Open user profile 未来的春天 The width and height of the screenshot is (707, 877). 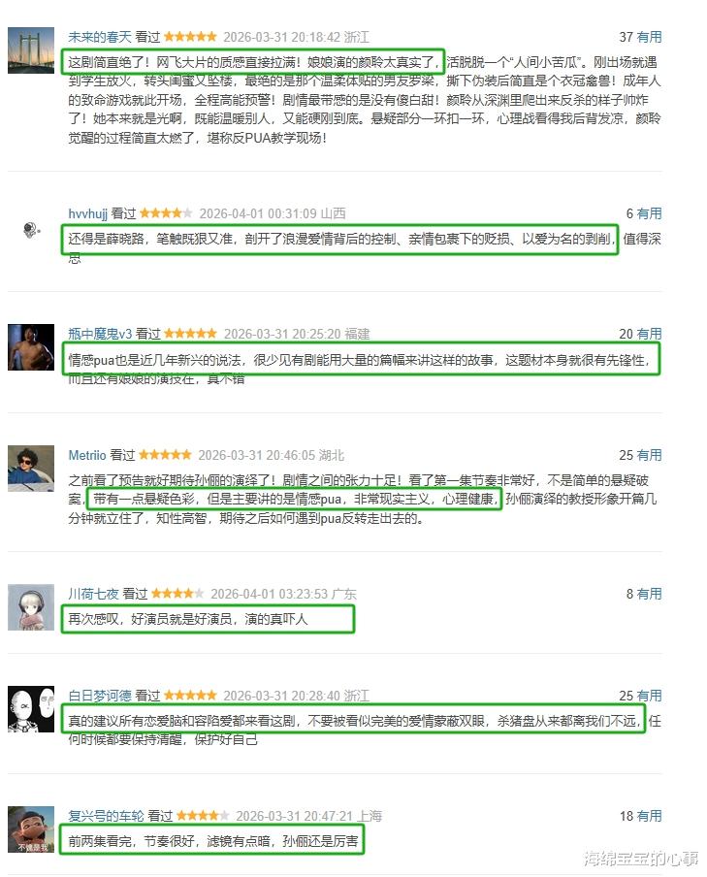tap(100, 37)
